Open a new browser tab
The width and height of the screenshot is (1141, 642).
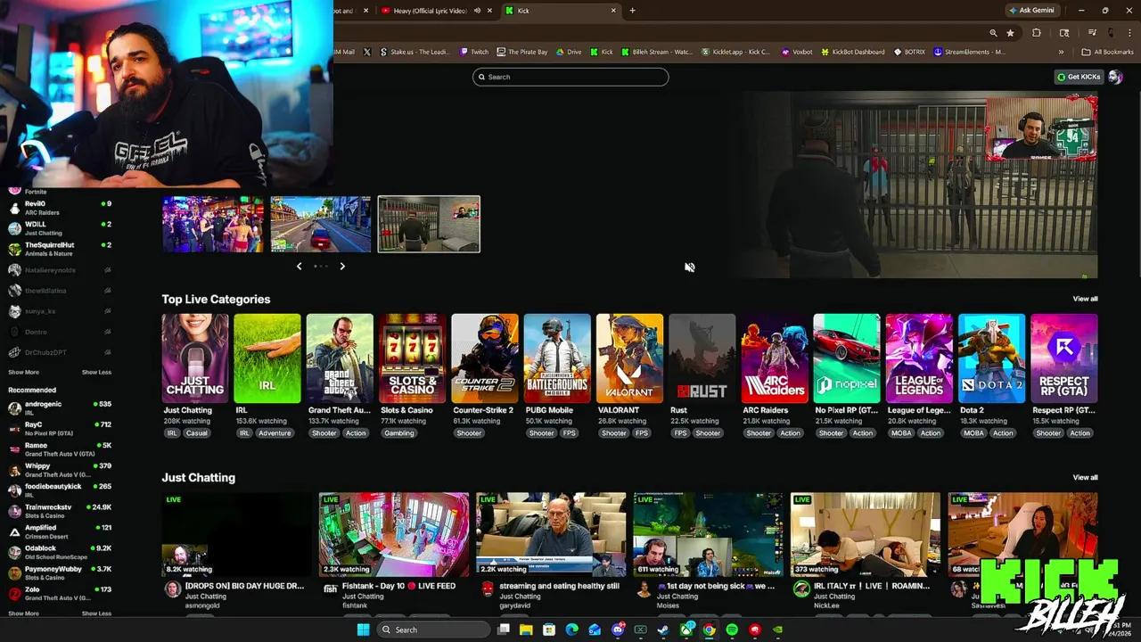(x=632, y=11)
